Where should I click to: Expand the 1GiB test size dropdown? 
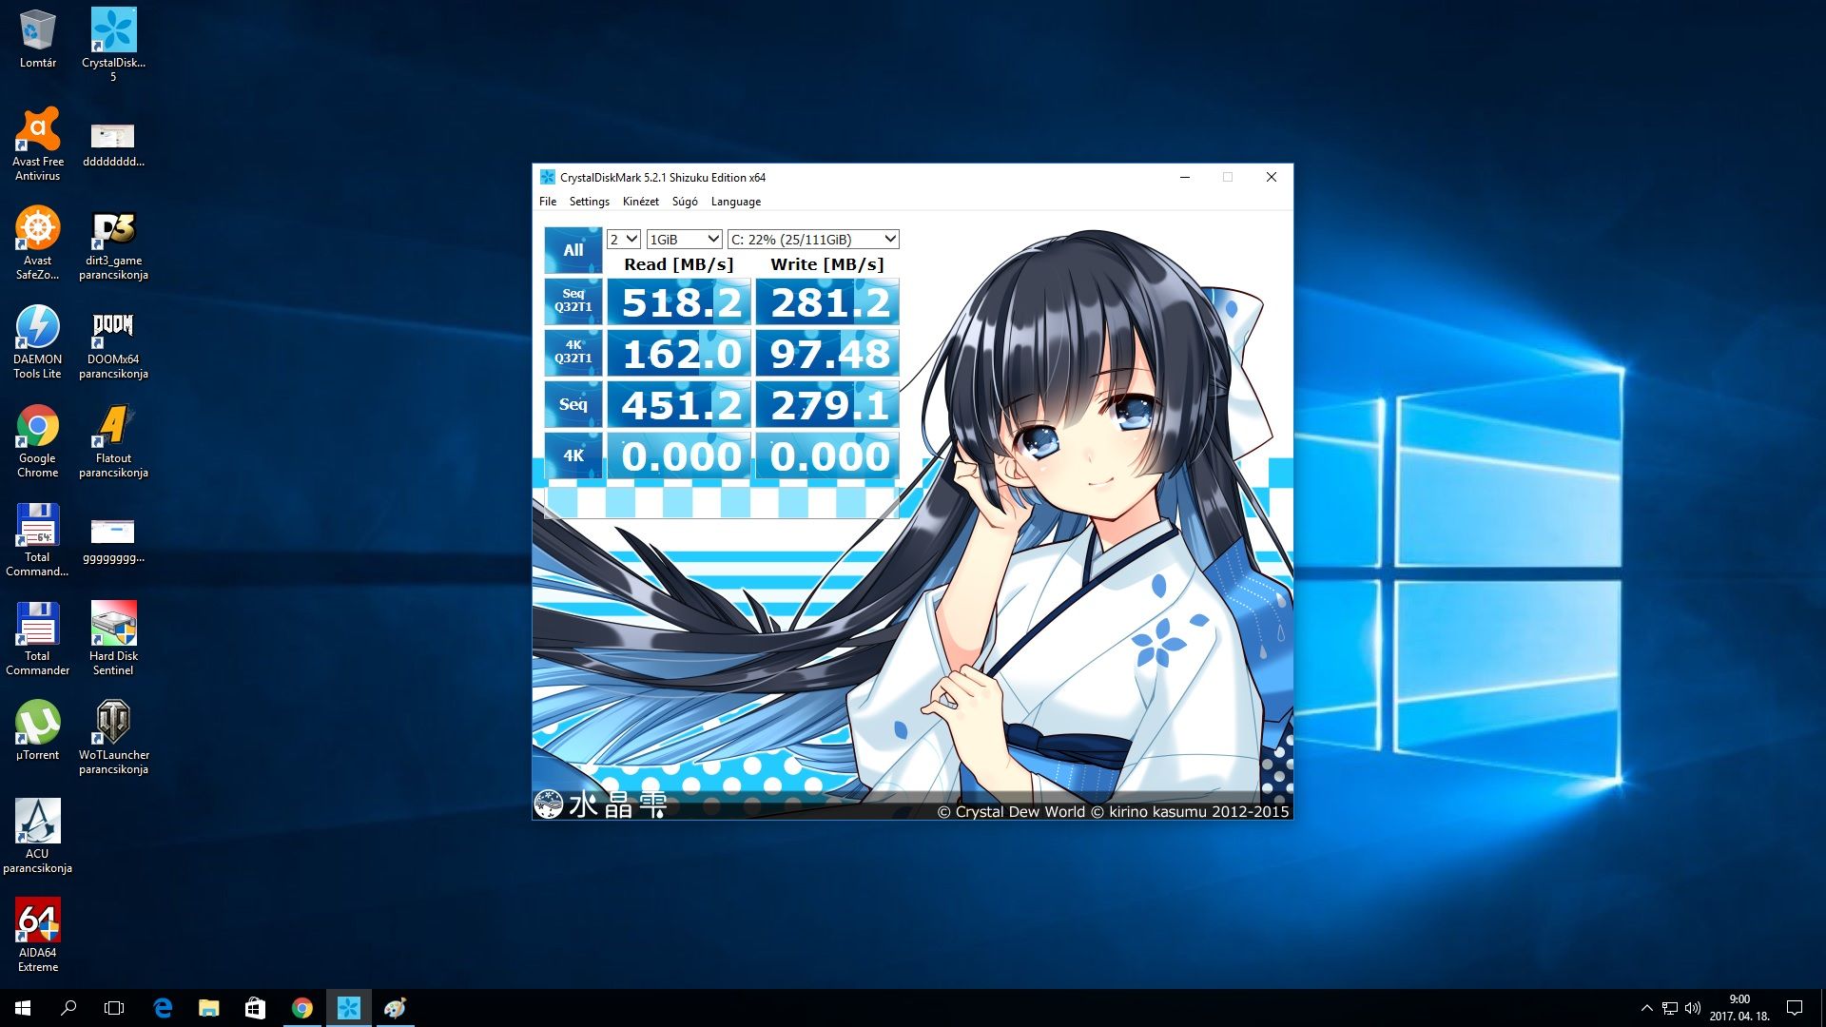pos(684,240)
